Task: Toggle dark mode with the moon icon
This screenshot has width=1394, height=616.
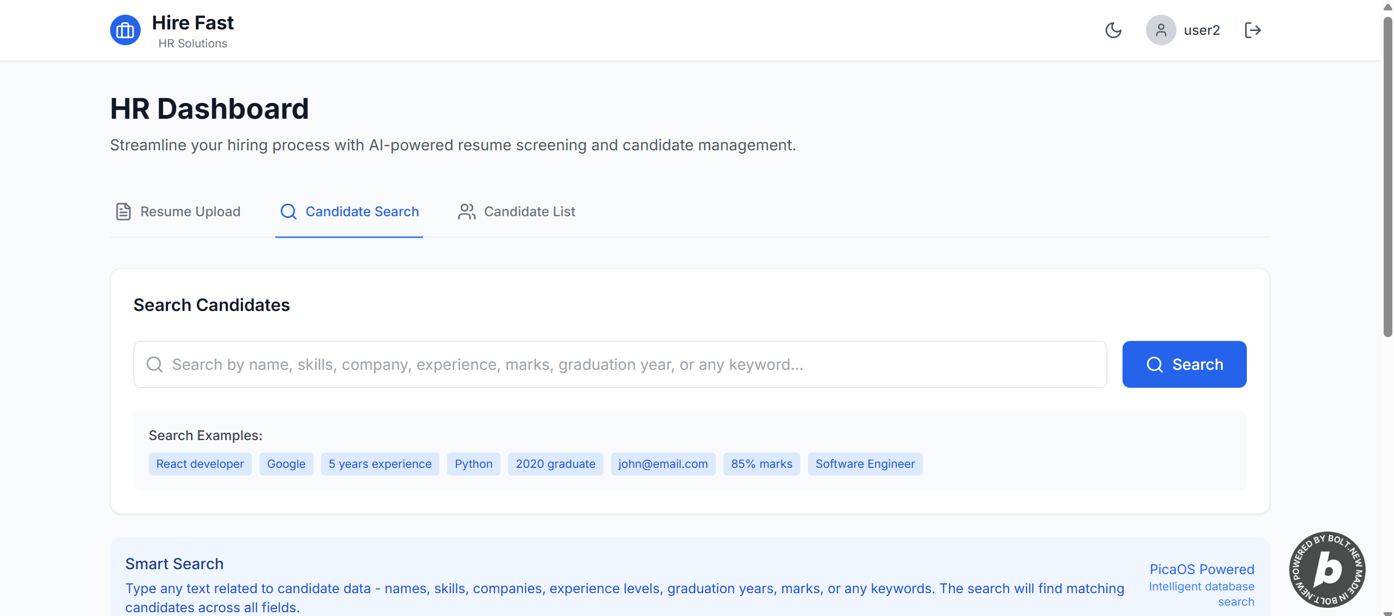Action: coord(1113,30)
